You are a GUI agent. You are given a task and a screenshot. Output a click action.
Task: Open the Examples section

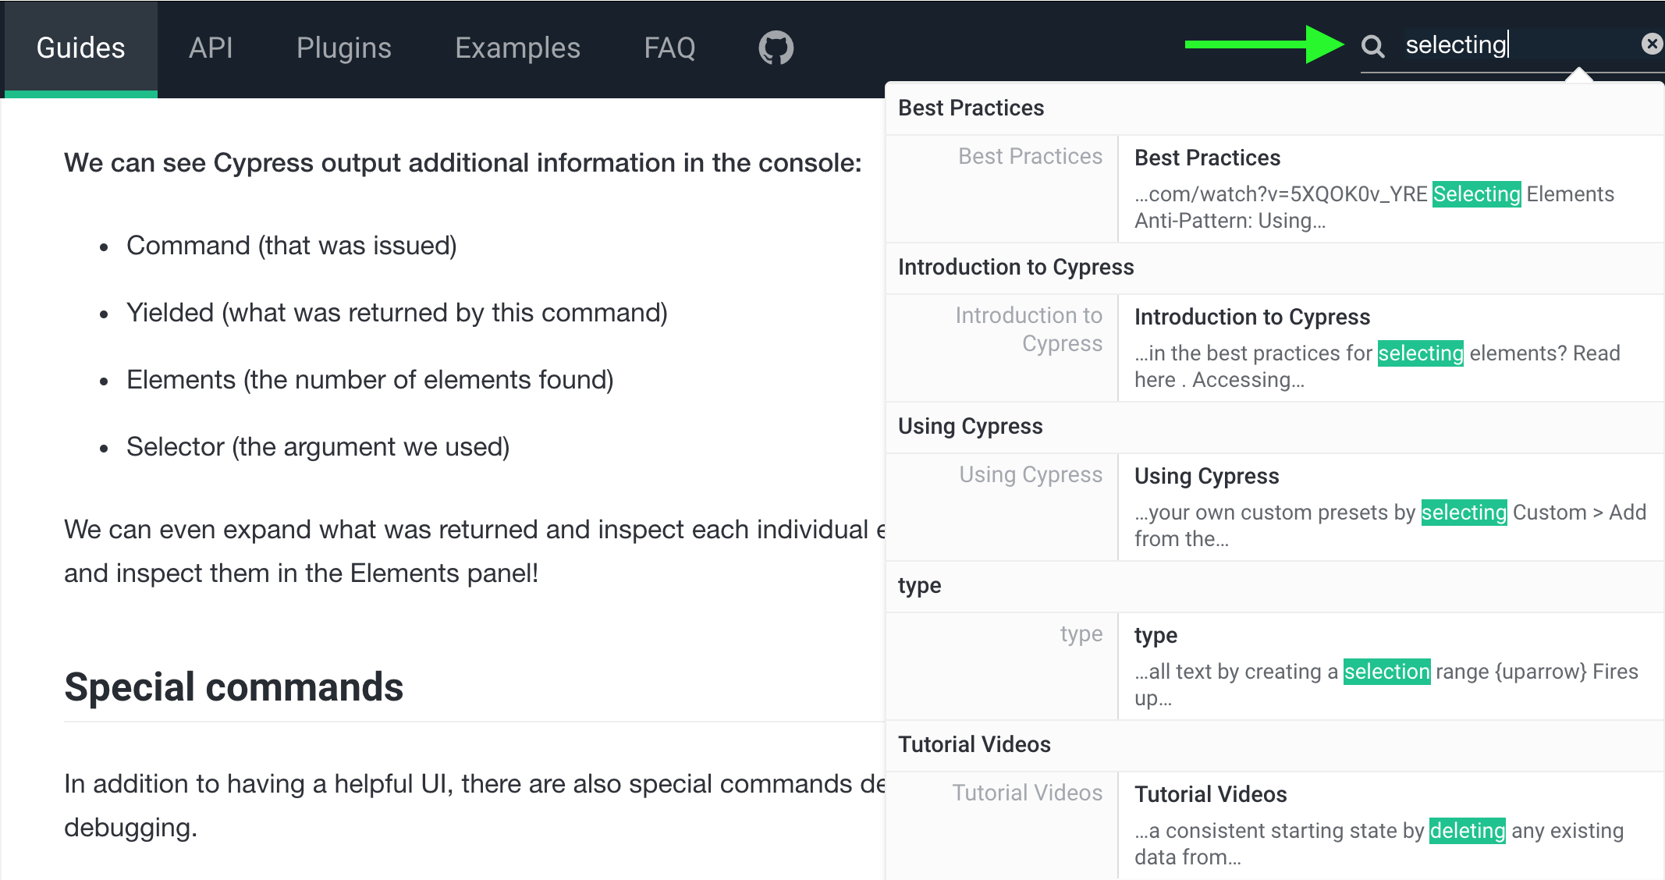(517, 47)
